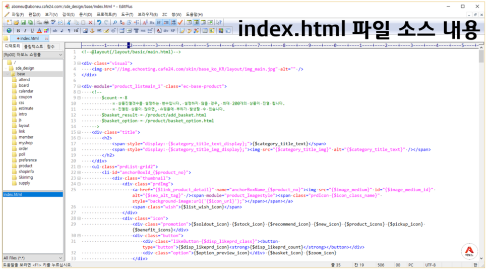Image resolution: width=487 pixels, height=270 pixels.
Task: Open Hi heading tag dropdown icon
Action: 76,30
